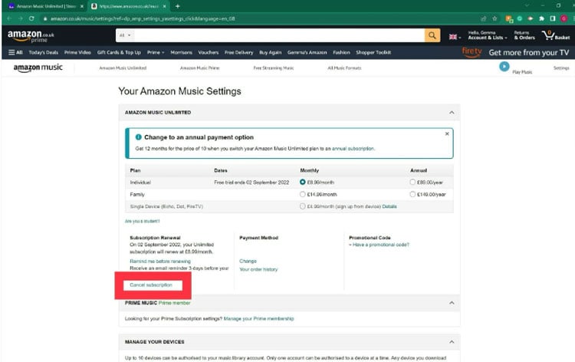Image resolution: width=575 pixels, height=362 pixels.
Task: Open the extensions puzzle icon
Action: [x=541, y=18]
